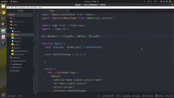This screenshot has width=174, height=98.
Task: Open the Atom app menu dropdown
Action: pyautogui.click(x=14, y=2)
